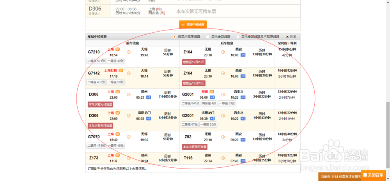Click train number Z92
This screenshot has height=181, width=390.
tap(188, 137)
